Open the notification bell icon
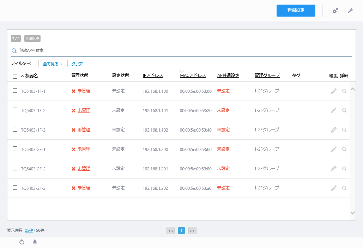The image size is (363, 248). pyautogui.click(x=35, y=242)
